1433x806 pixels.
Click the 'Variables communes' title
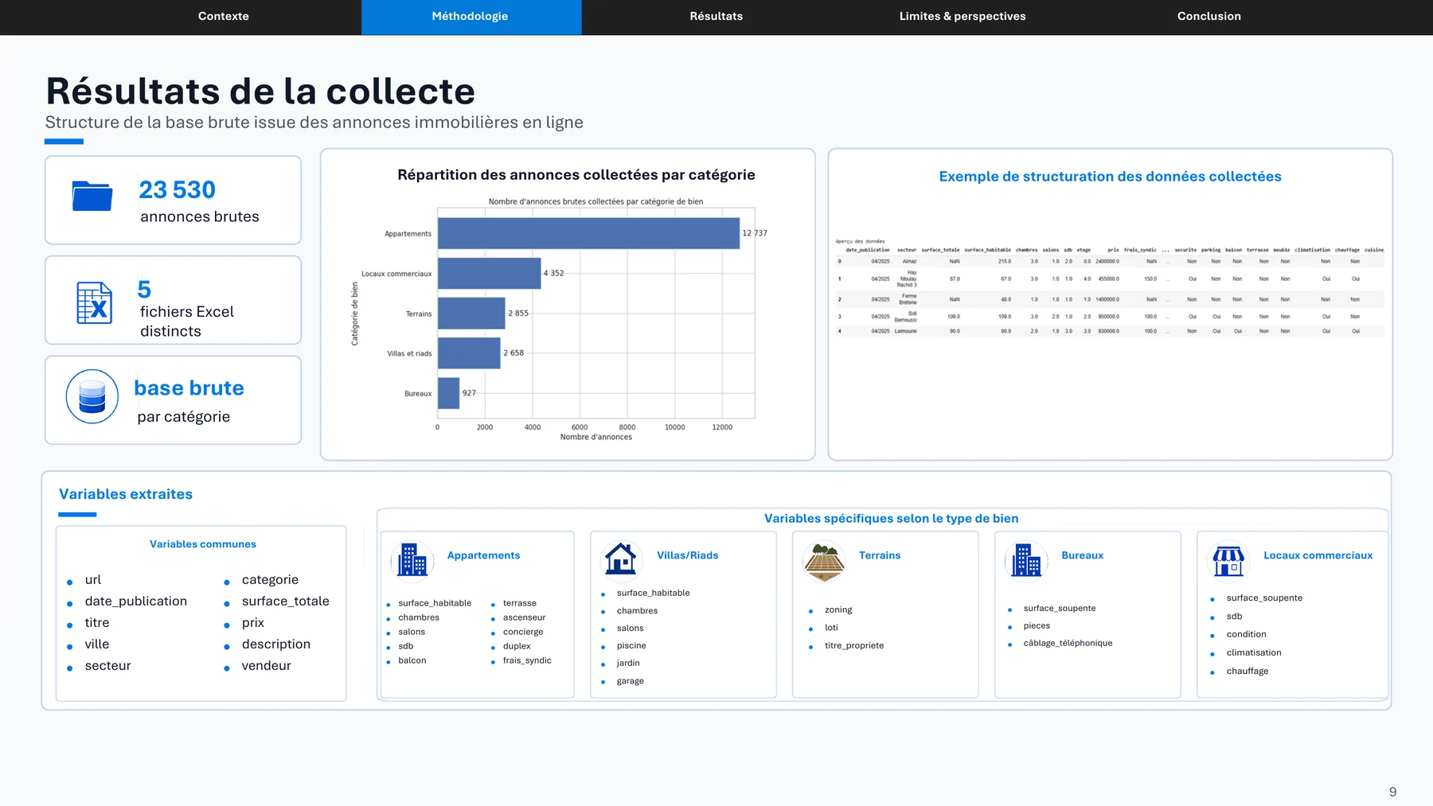[203, 544]
